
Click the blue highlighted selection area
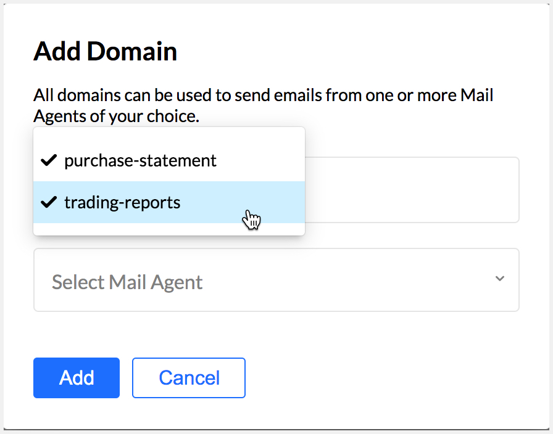[168, 202]
